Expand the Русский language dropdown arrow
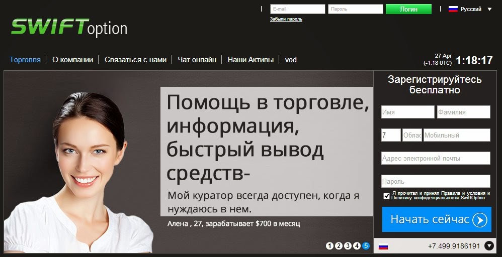 489,9
